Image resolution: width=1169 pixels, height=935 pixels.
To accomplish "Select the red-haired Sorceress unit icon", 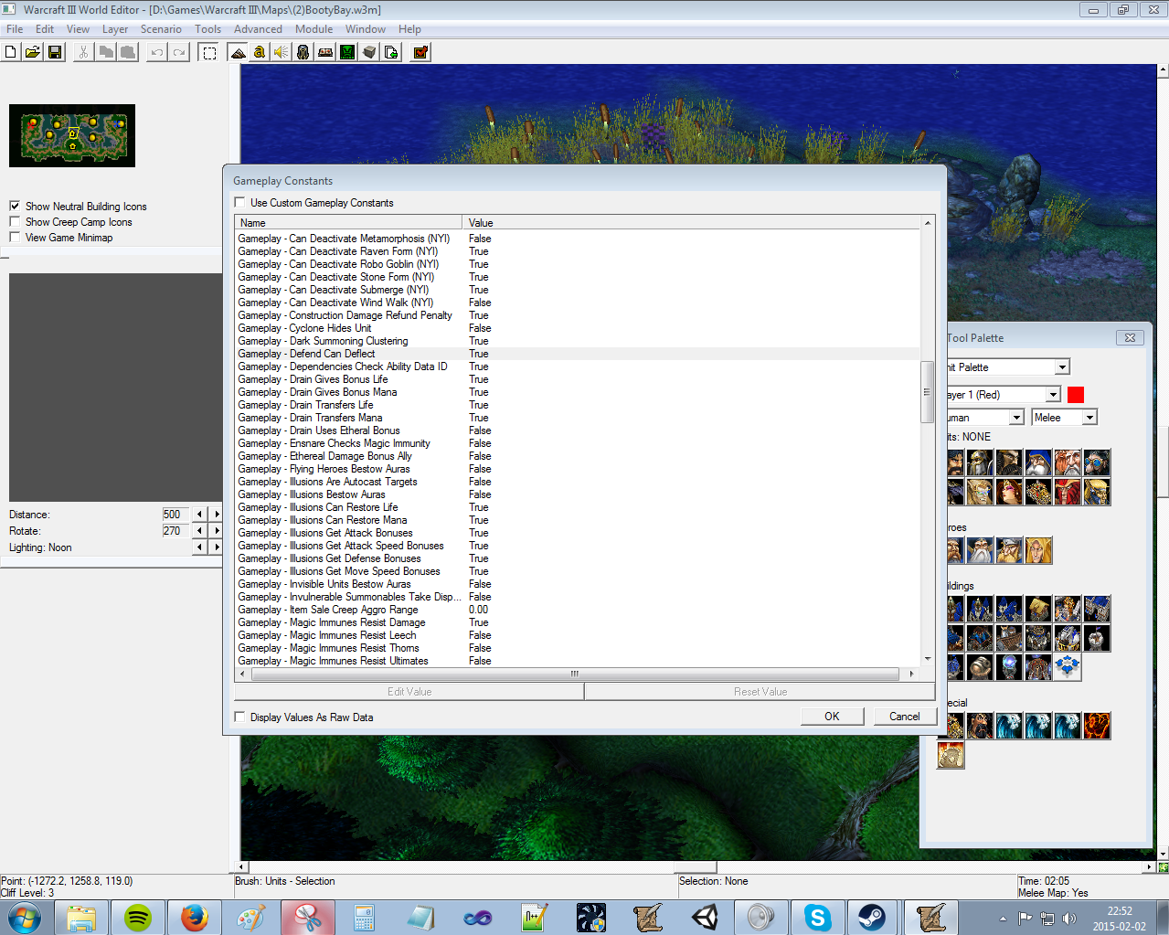I will click(x=1009, y=492).
